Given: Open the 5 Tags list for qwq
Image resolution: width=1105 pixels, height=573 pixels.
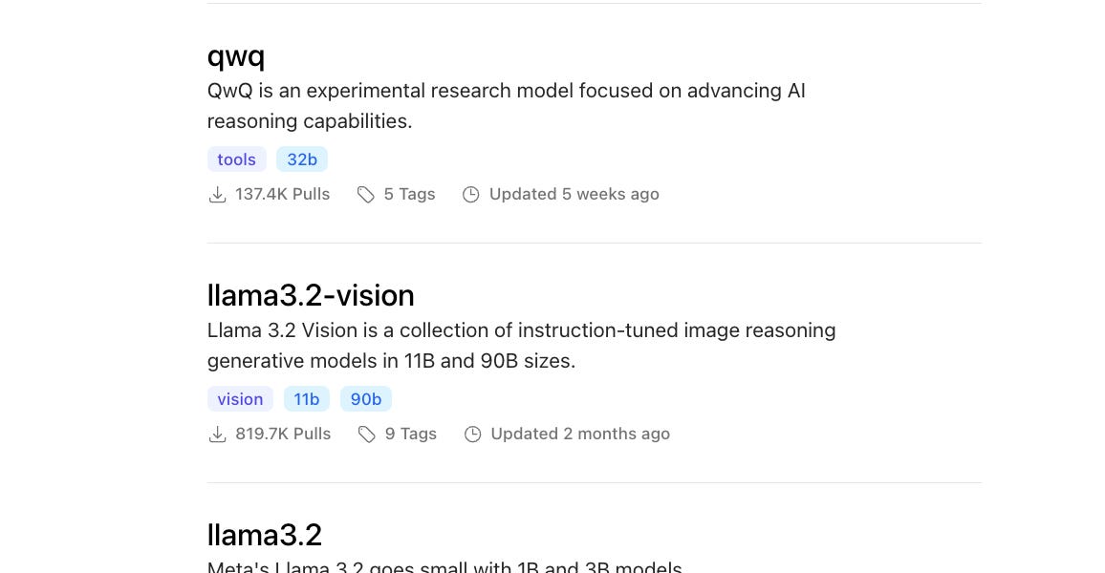Looking at the screenshot, I should point(409,194).
